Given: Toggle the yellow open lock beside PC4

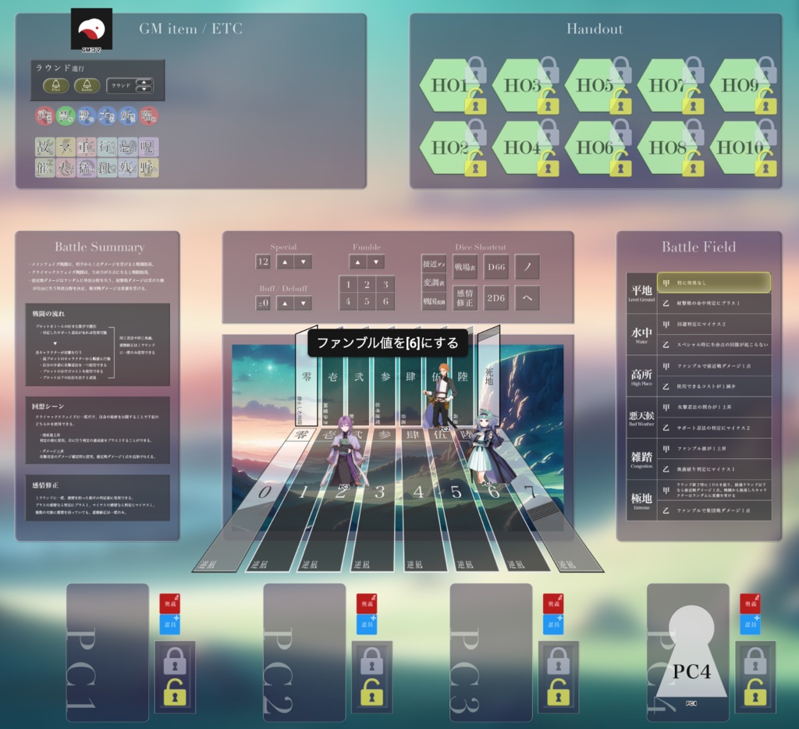Looking at the screenshot, I should pos(755,692).
